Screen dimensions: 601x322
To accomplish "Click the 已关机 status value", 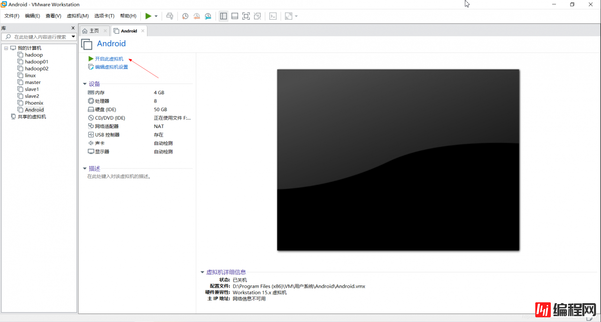I will pos(239,280).
